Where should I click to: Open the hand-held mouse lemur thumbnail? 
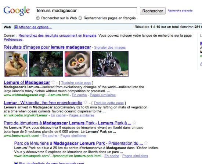coord(16,64)
